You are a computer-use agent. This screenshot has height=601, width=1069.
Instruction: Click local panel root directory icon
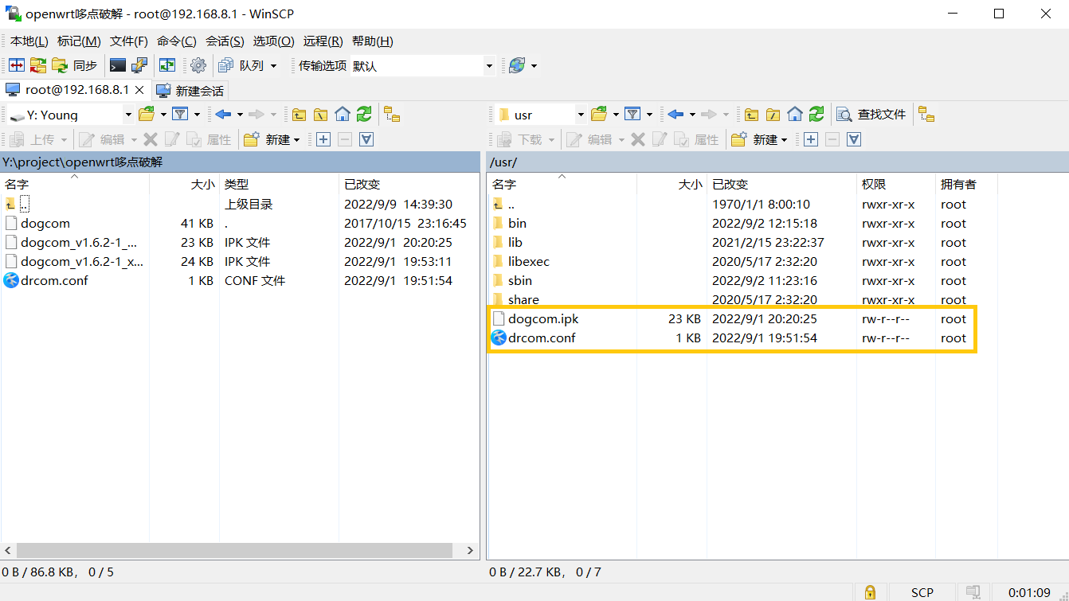pyautogui.click(x=321, y=115)
